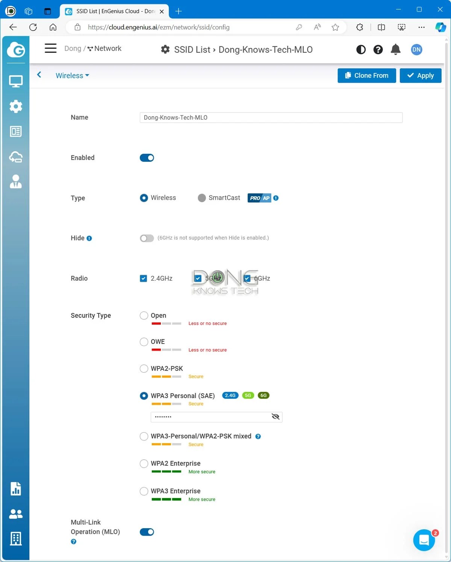The width and height of the screenshot is (451, 562).
Task: Open the browser extensions puzzle icon
Action: (360, 27)
